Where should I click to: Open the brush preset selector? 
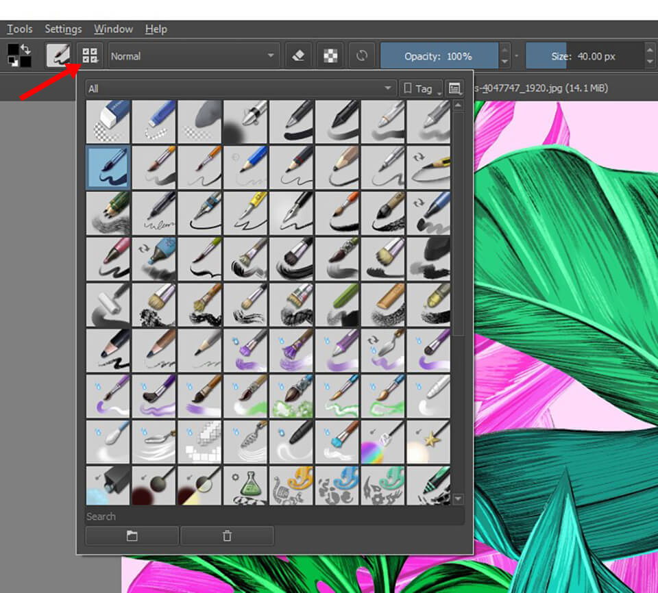point(88,55)
